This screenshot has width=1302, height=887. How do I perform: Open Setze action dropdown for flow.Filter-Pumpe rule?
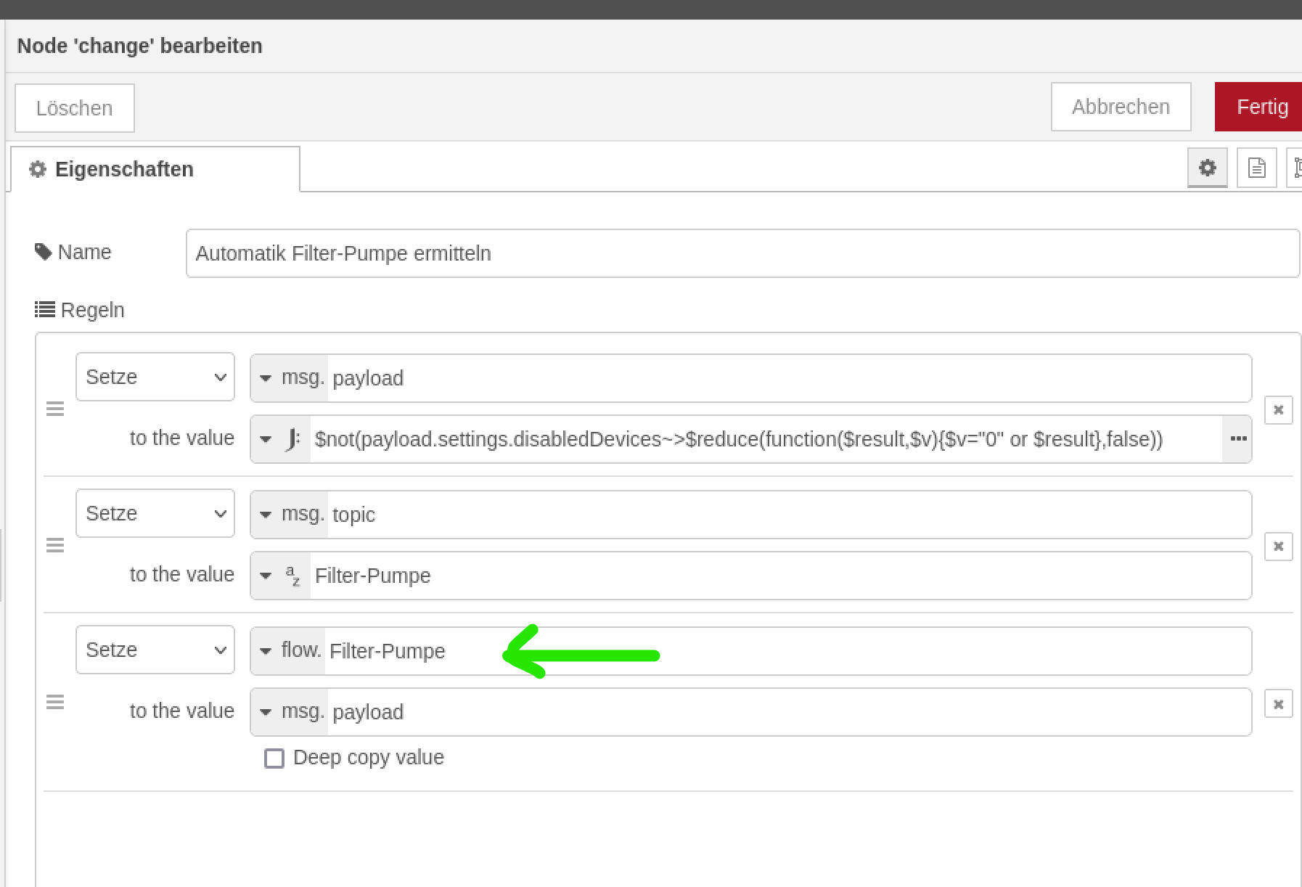(155, 650)
